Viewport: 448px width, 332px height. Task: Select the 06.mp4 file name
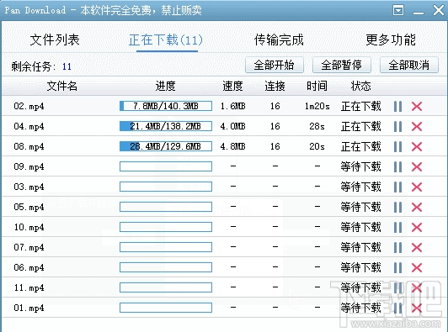(29, 267)
